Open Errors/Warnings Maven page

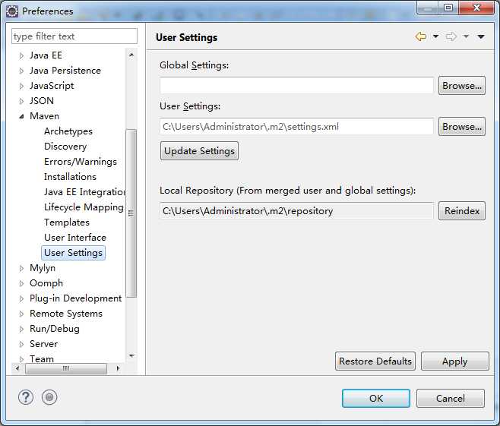[x=81, y=162]
